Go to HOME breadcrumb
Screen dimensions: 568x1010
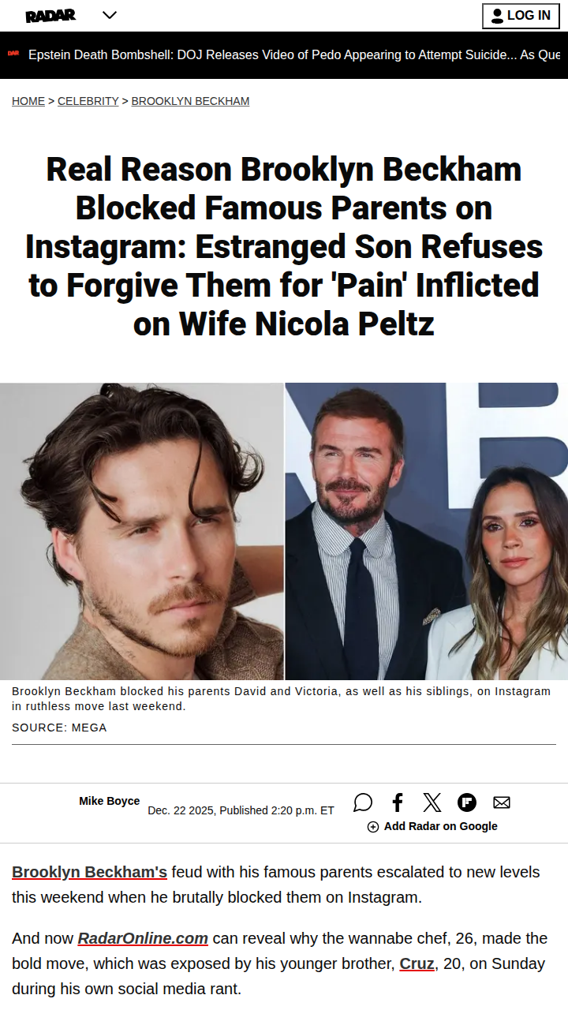[x=28, y=101]
